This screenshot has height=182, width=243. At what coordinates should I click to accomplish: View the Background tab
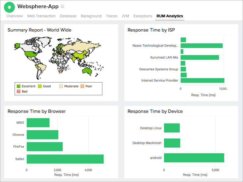(x=91, y=16)
